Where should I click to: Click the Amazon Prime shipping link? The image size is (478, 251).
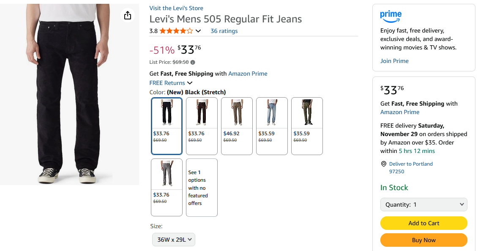[x=248, y=74]
